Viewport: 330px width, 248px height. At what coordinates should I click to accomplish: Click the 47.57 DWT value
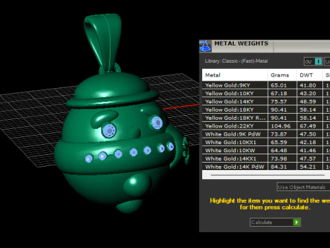(x=308, y=158)
